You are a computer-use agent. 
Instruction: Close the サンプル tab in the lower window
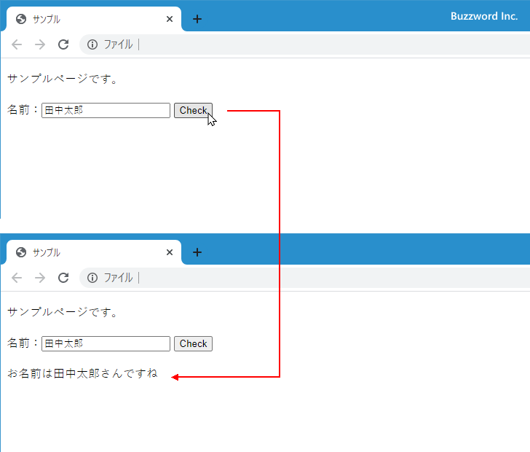pos(170,252)
